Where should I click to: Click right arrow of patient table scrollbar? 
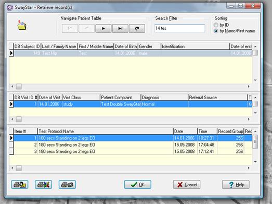(249, 86)
